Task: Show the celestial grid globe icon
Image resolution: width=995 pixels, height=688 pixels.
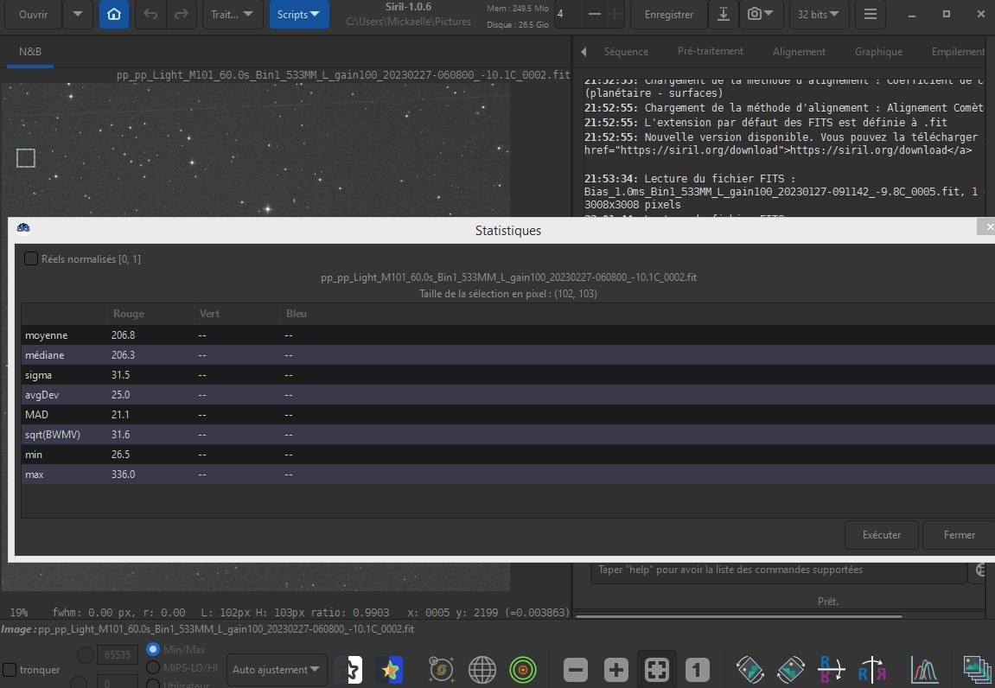Action: [482, 670]
